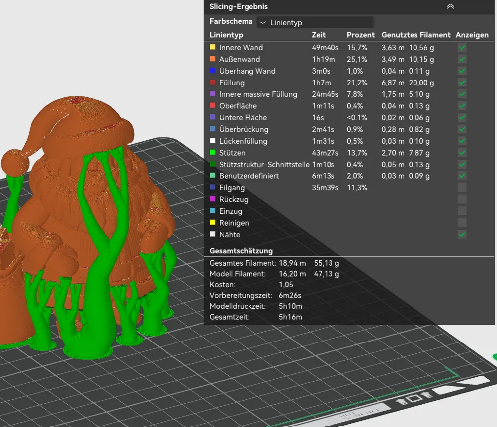The image size is (497, 427).
Task: Open the Farbschema Linientyp dropdown
Action: (315, 22)
